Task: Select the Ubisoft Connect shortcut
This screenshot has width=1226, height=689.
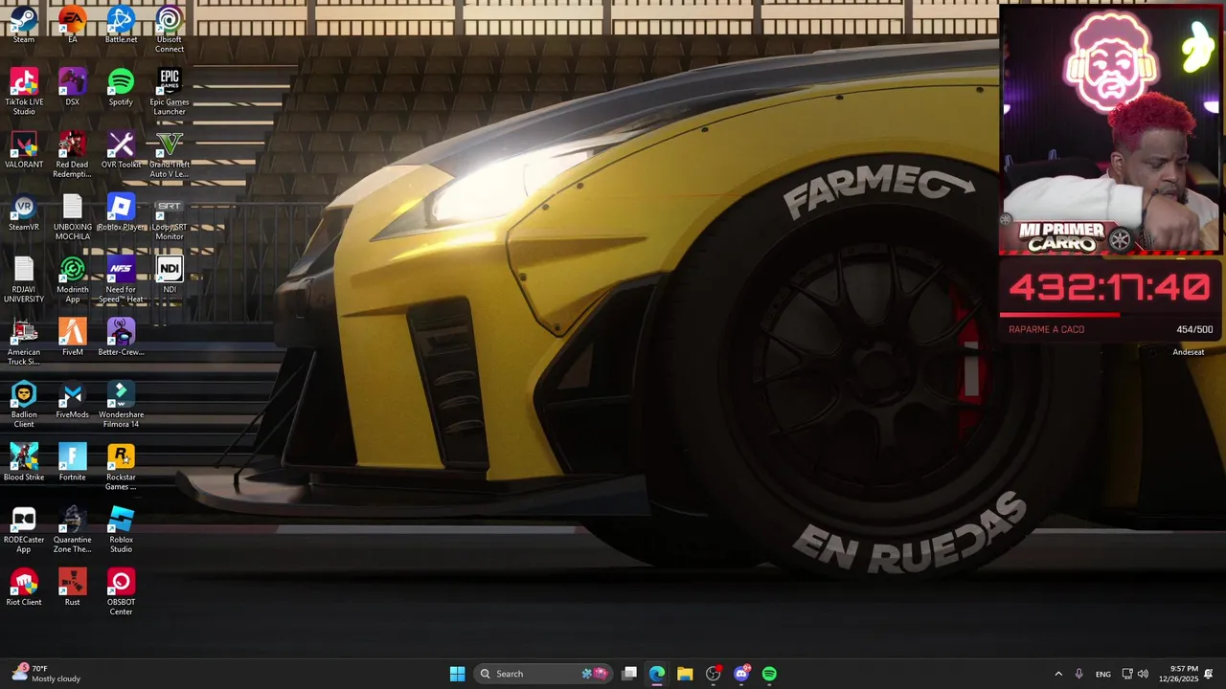Action: 170,30
